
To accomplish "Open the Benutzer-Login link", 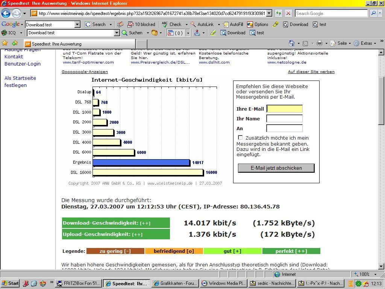I will click(x=22, y=64).
